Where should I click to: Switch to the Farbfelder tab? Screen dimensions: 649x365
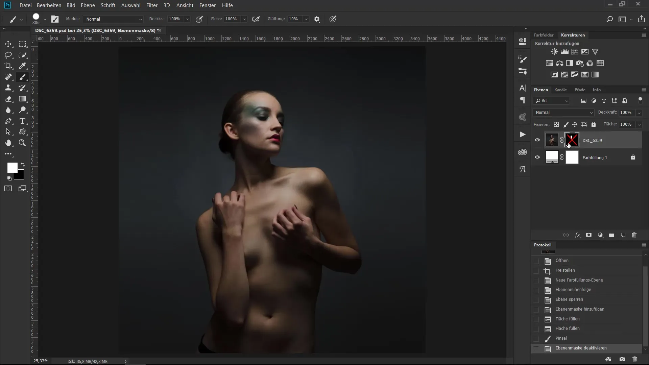pos(544,35)
